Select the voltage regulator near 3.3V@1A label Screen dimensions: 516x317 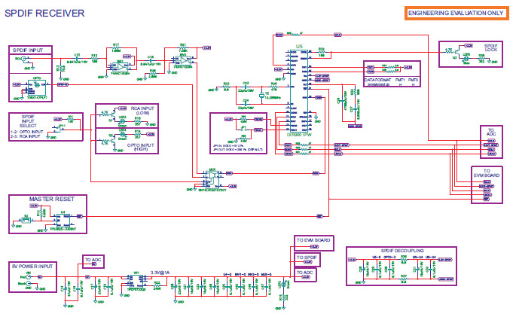pyautogui.click(x=137, y=280)
